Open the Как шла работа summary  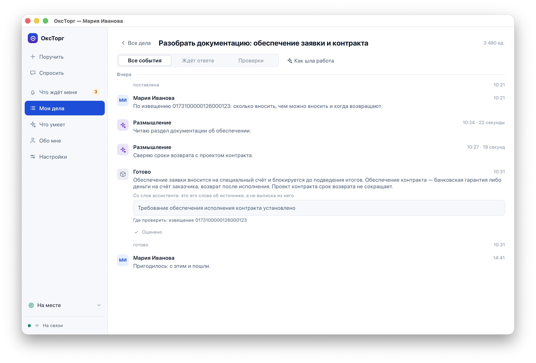311,61
